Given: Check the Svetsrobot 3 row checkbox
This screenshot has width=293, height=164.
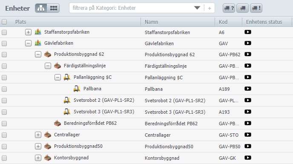Looking at the screenshot, I should (4, 112).
